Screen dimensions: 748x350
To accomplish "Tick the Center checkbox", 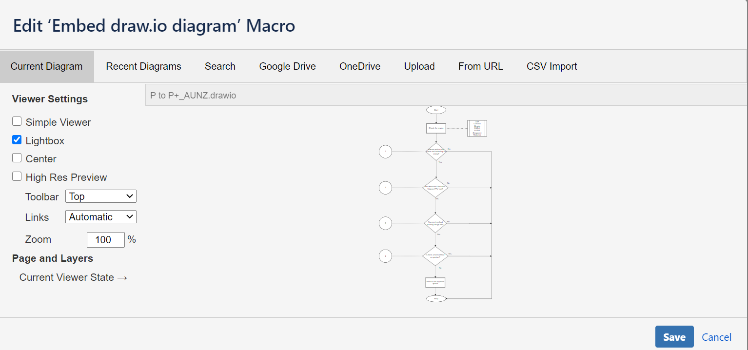I will (x=17, y=158).
